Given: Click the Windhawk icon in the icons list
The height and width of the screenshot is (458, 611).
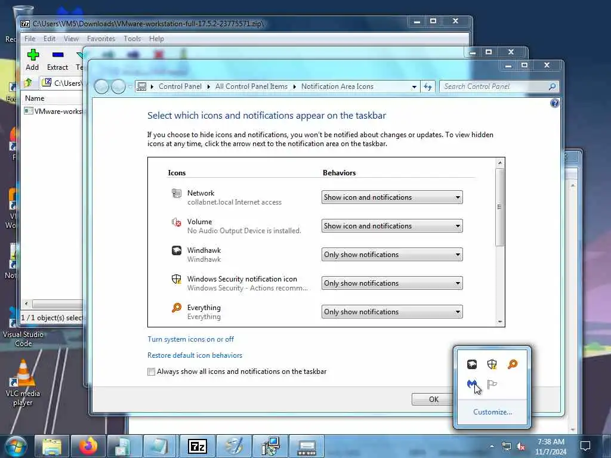Looking at the screenshot, I should point(177,250).
